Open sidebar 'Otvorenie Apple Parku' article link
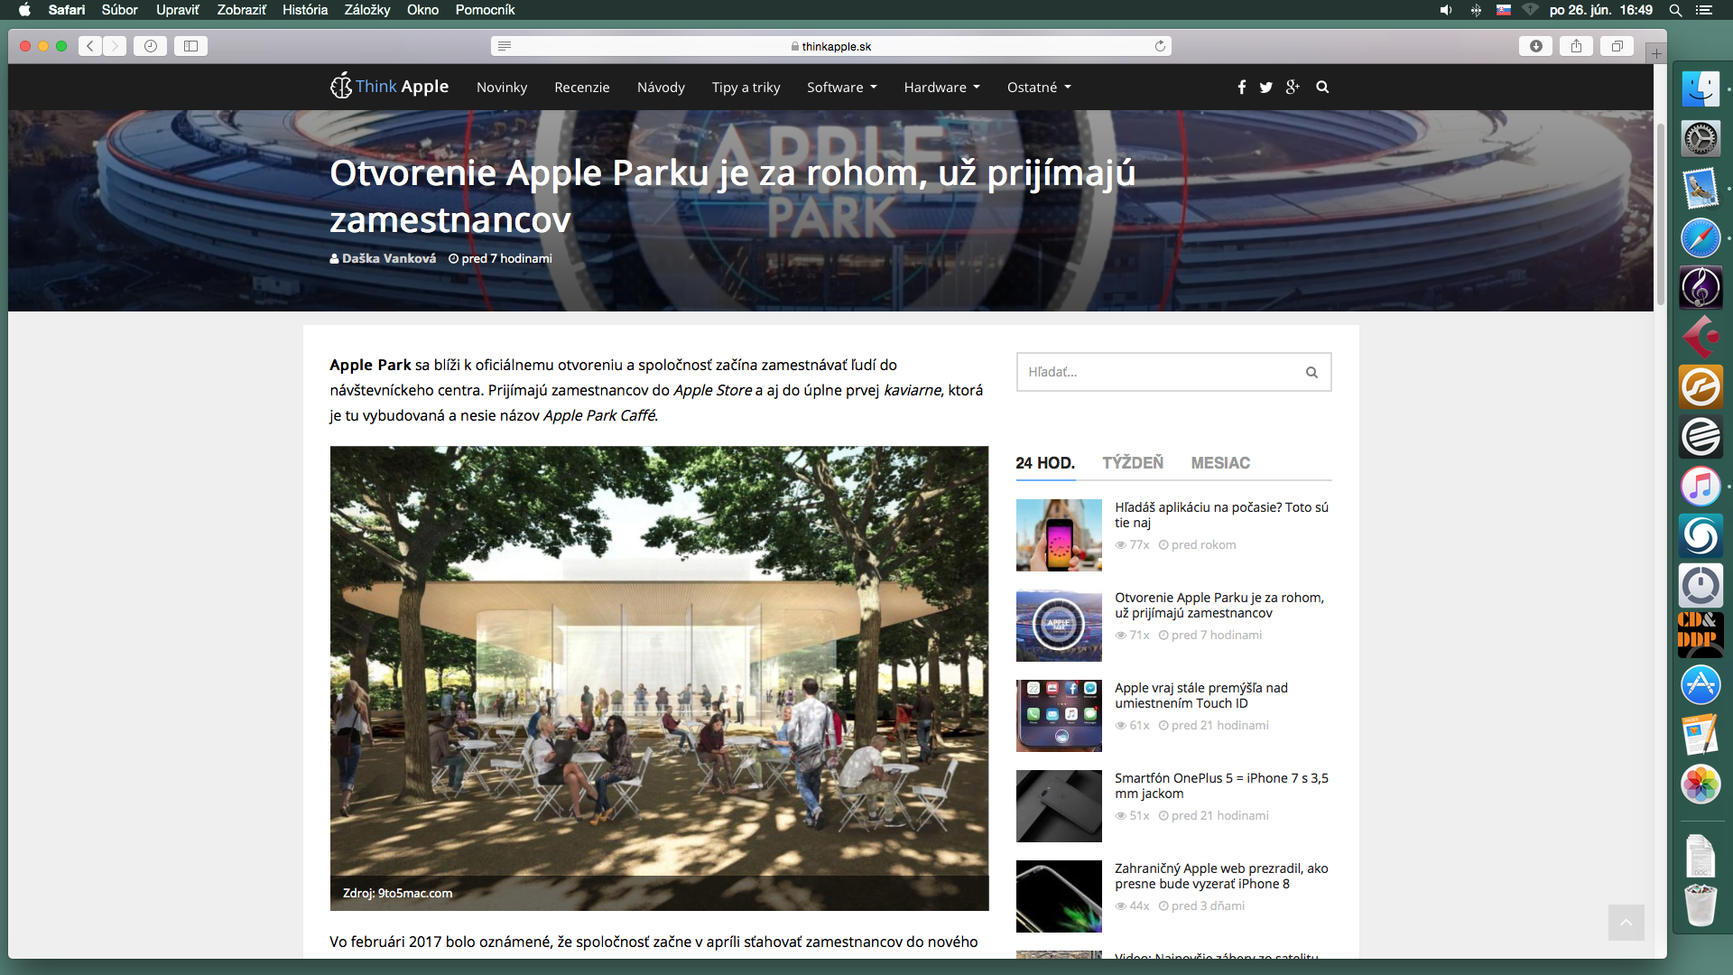Viewport: 1733px width, 975px height. pos(1219,605)
